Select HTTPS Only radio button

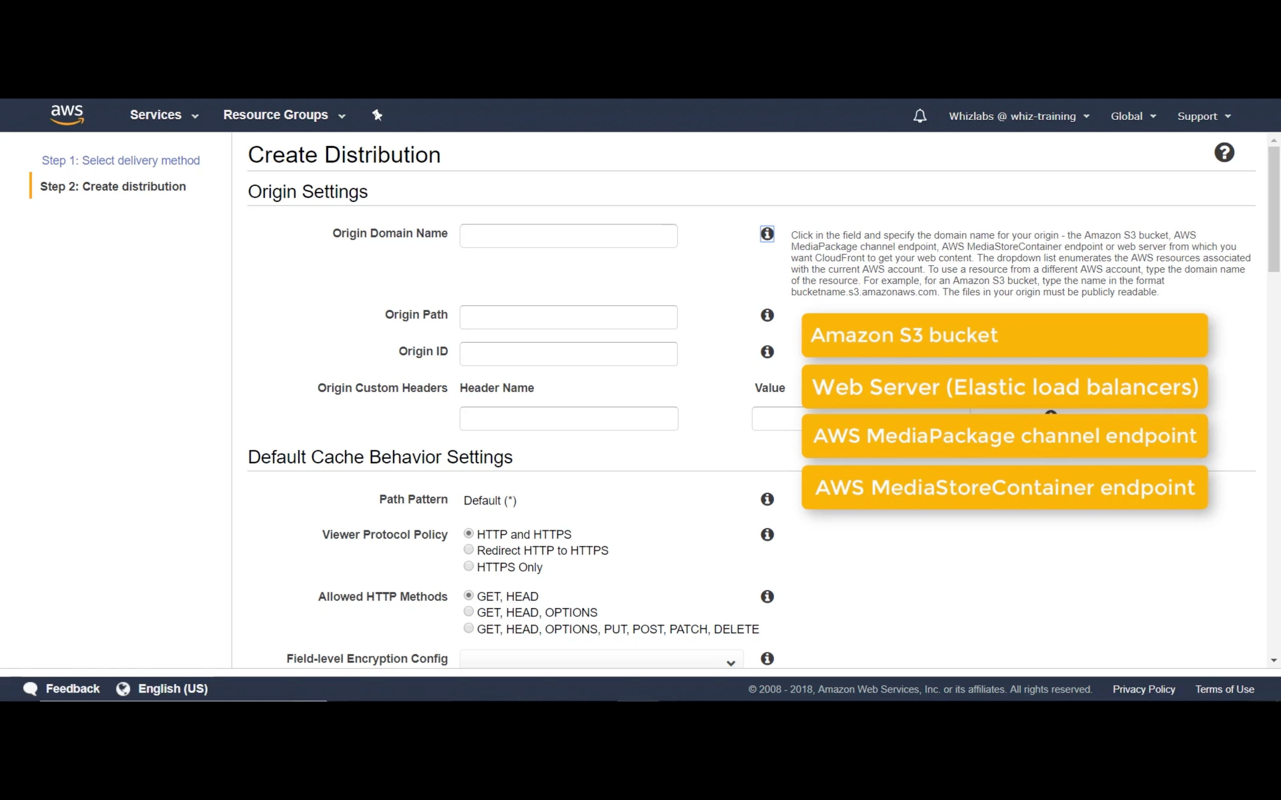point(469,566)
